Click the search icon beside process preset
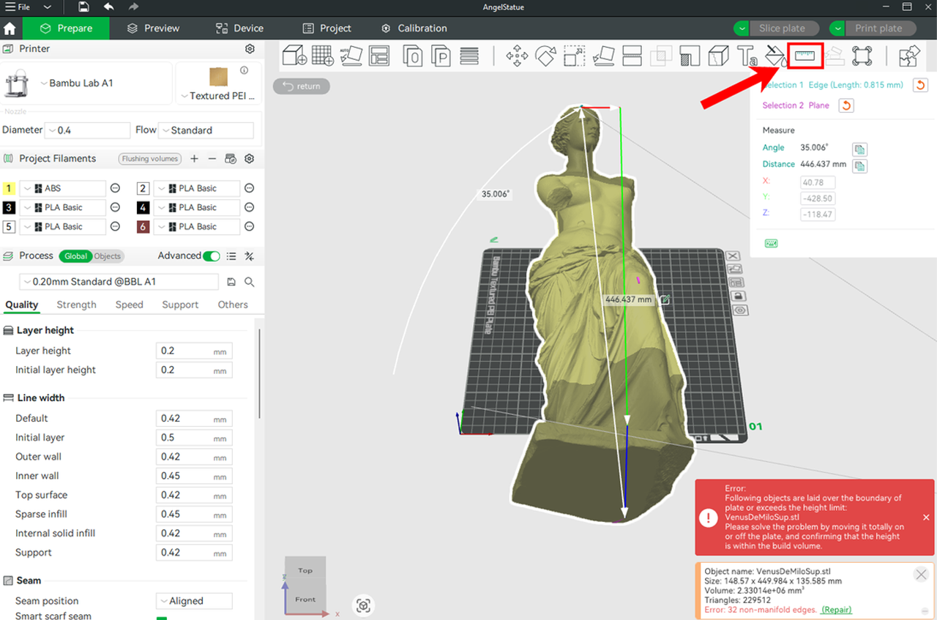The height and width of the screenshot is (620, 937). (250, 282)
